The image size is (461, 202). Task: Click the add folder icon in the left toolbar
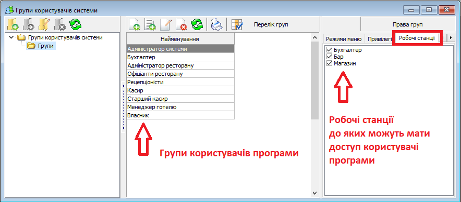click(x=13, y=24)
